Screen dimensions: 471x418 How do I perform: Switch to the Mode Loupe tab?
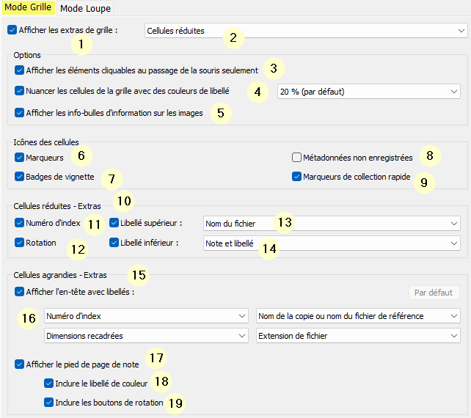(x=84, y=9)
